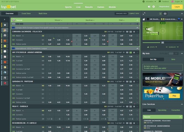The width and height of the screenshot is (184, 132).
Task: Select the Volleyball icon in sidebar
Action: (5, 67)
